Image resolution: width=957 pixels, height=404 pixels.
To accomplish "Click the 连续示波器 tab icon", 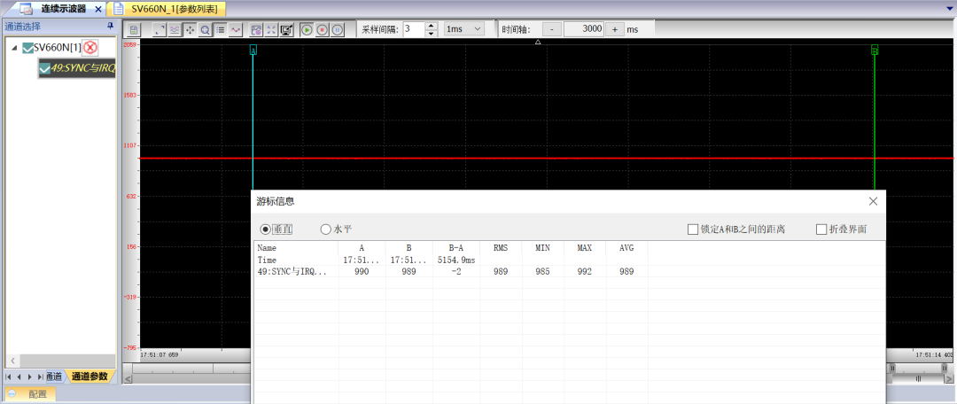I will coord(26,9).
